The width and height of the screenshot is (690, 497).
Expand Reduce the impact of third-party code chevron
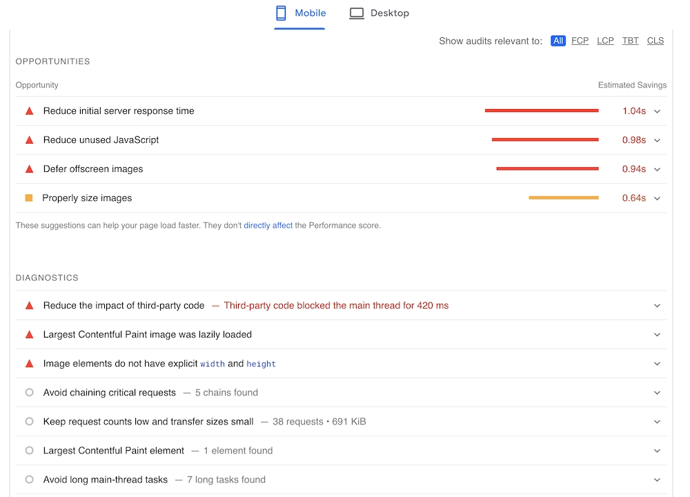tap(657, 306)
